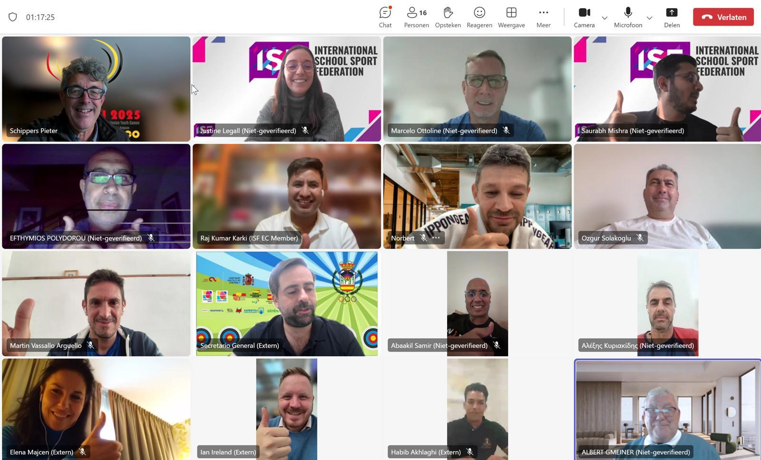Change layout via Weergave
This screenshot has height=460, width=761.
[x=511, y=17]
